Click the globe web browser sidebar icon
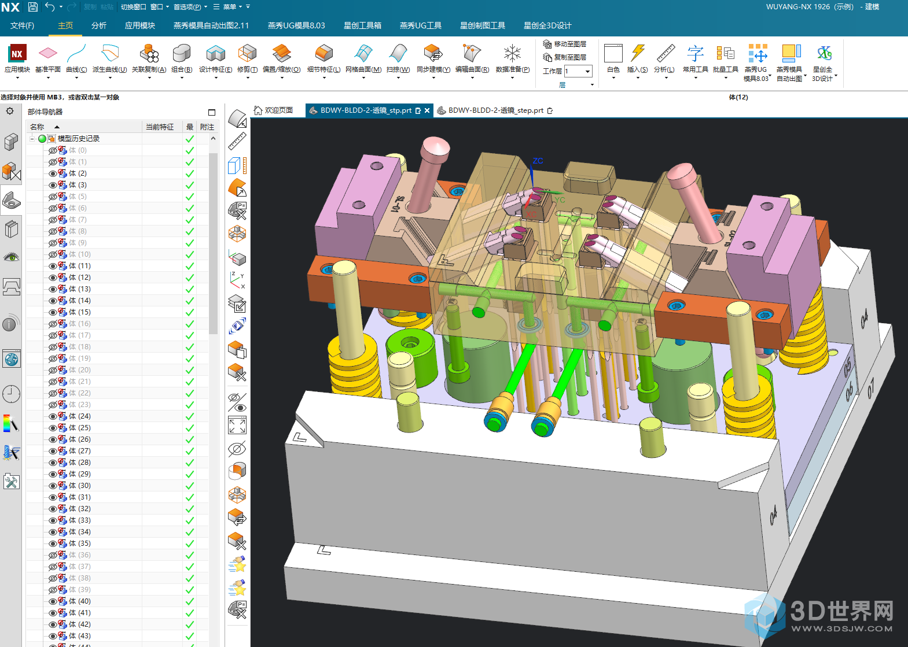 (12, 359)
